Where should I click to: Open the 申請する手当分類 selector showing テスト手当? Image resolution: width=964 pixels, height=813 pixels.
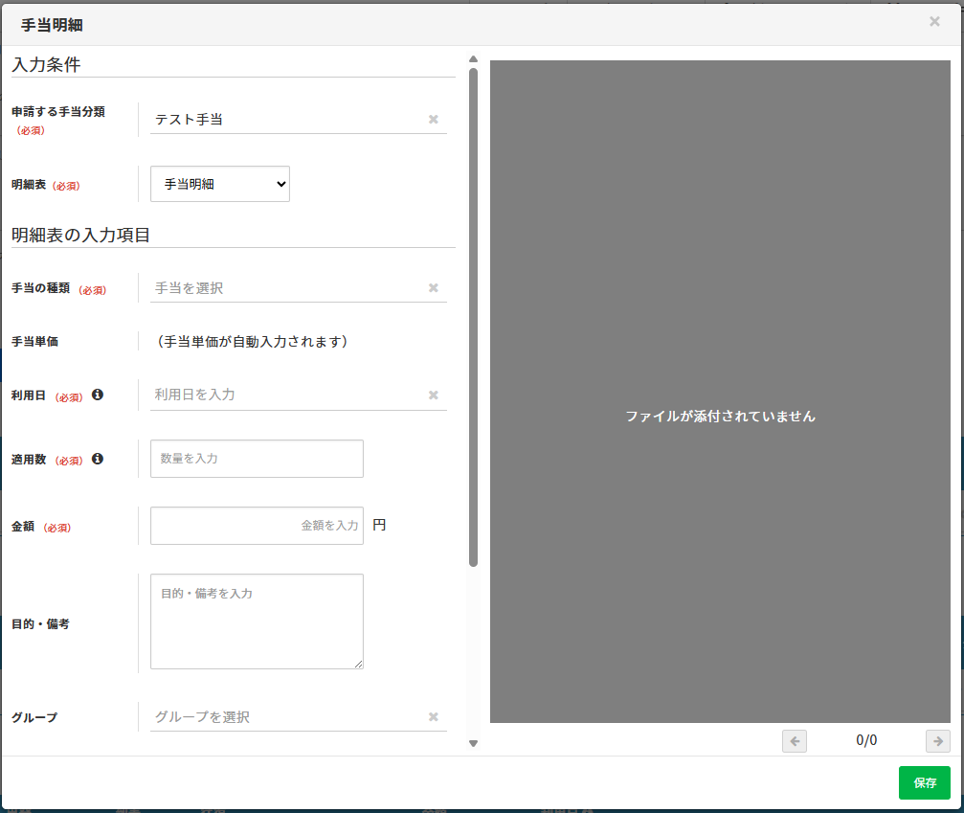(x=287, y=120)
